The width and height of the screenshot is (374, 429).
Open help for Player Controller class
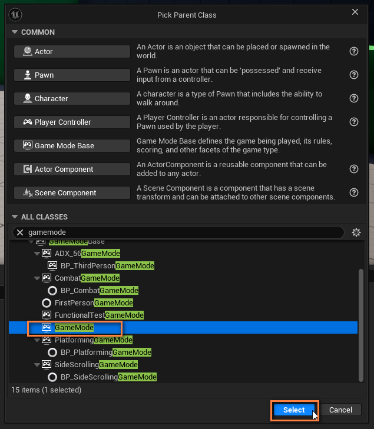coord(354,122)
